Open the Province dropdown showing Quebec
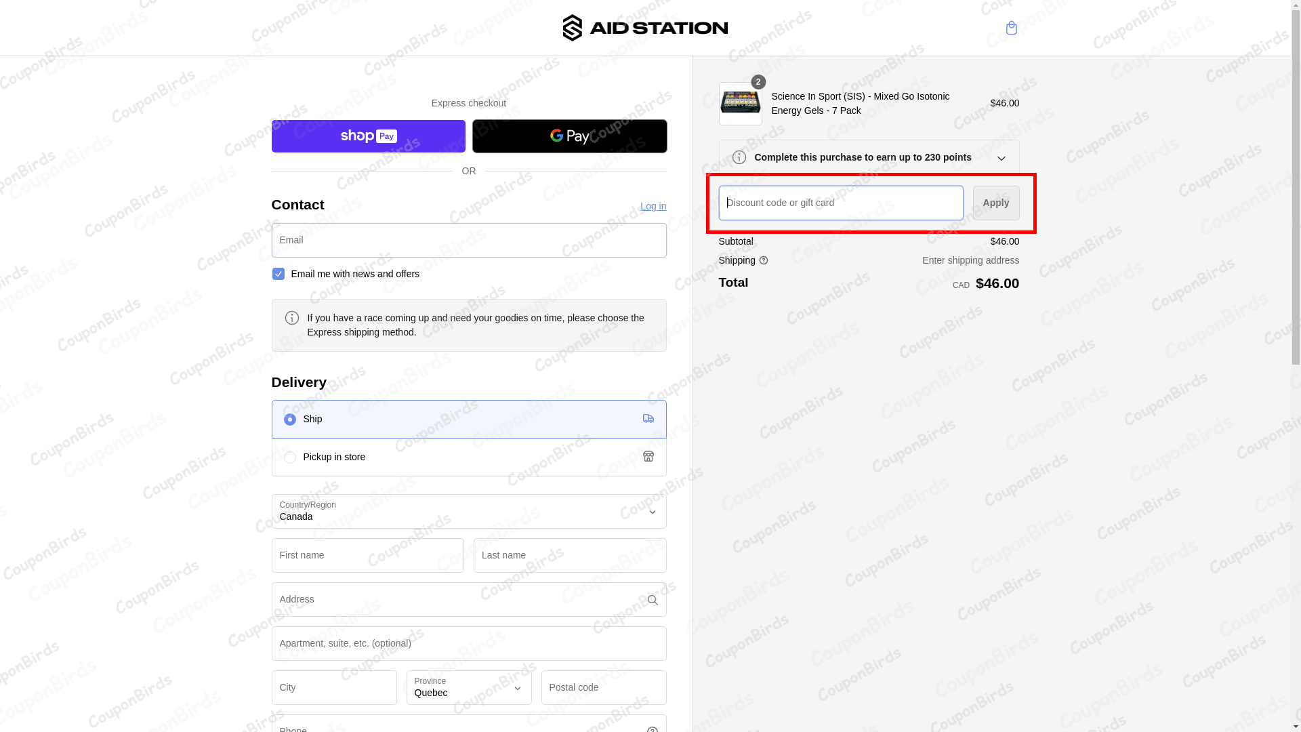Image resolution: width=1301 pixels, height=732 pixels. (x=468, y=688)
